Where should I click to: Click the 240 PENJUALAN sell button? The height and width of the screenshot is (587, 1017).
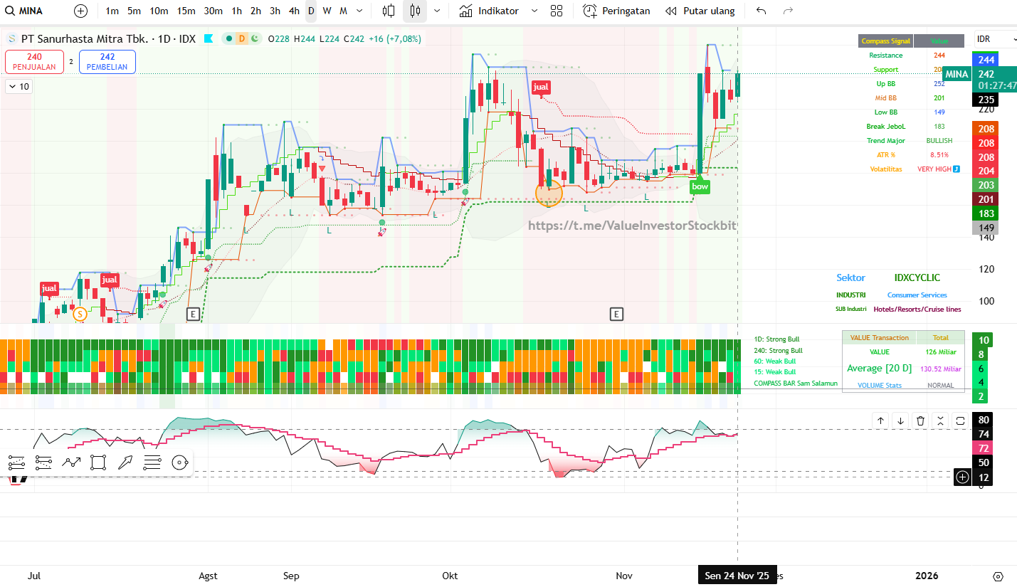point(34,62)
